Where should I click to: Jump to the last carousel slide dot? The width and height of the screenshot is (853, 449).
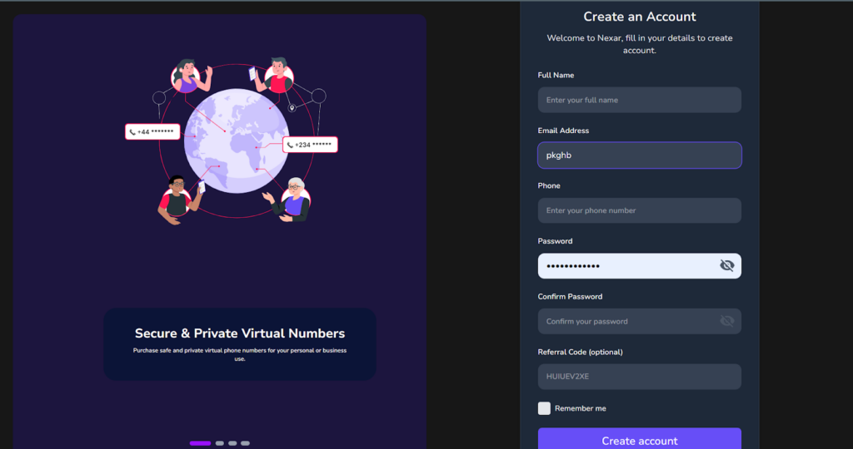point(245,443)
